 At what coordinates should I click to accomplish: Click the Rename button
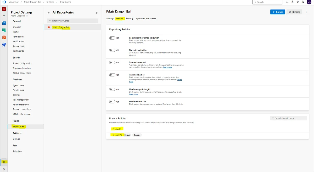click(294, 12)
